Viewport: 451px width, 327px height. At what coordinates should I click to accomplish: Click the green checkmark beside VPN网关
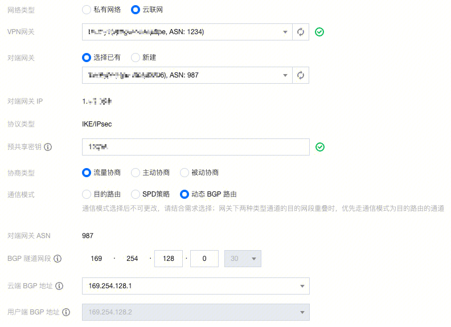click(x=319, y=32)
